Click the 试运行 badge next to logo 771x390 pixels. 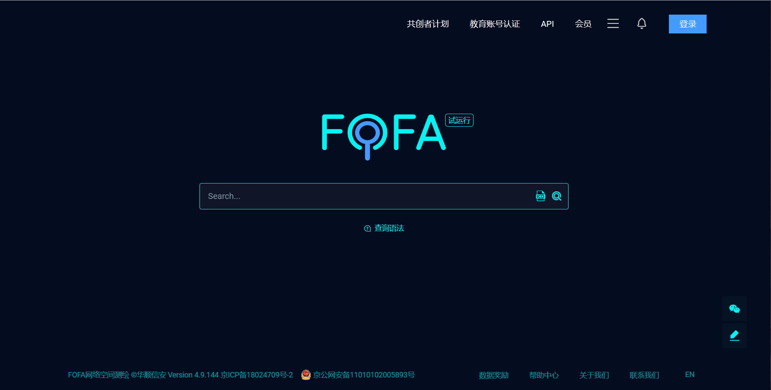pos(459,120)
